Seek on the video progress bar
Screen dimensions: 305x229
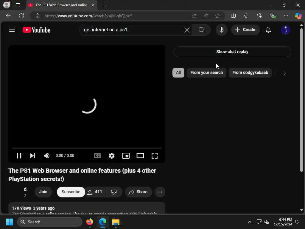pos(87,148)
